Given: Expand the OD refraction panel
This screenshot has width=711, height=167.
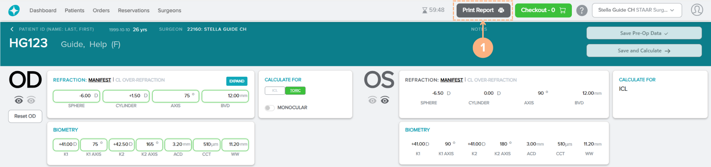Looking at the screenshot, I should click(x=237, y=81).
